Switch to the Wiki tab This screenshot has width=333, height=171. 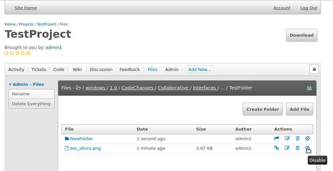[x=77, y=69]
